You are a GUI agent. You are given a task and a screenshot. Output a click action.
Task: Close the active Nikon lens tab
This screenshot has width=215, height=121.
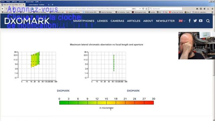(x=24, y=5)
